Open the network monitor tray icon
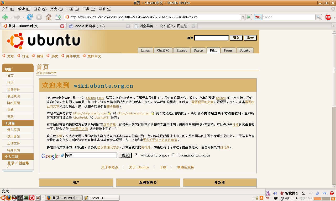 pos(276,198)
